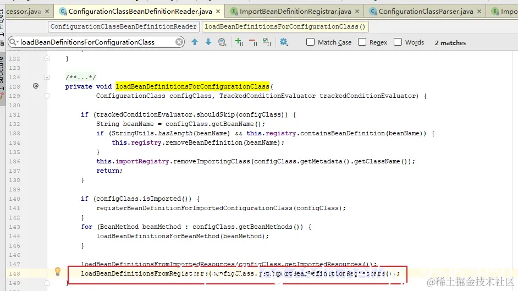
Task: Click loadBeanDefinitionsForConfigurationClass() breadcrumb
Action: pyautogui.click(x=285, y=26)
